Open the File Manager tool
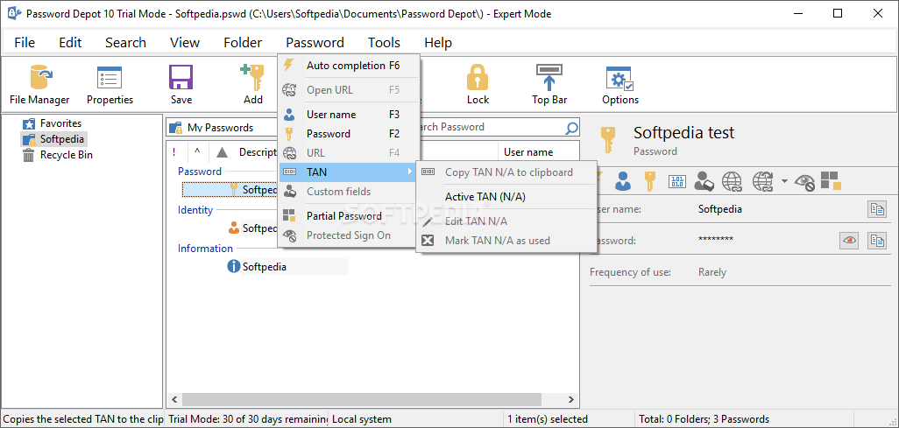This screenshot has height=428, width=899. (39, 85)
